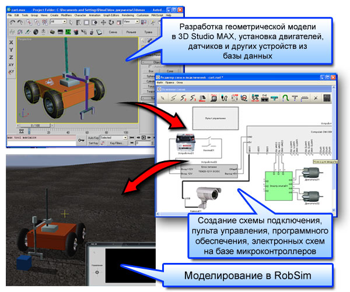Image resolution: width=350 pixels, height=292 pixels.
Task: Click the black wheel icon in plugin toolbar
Action: tap(36, 32)
